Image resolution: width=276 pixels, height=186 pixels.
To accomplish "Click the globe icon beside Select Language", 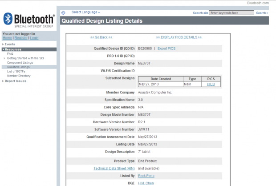I will 63,12.
